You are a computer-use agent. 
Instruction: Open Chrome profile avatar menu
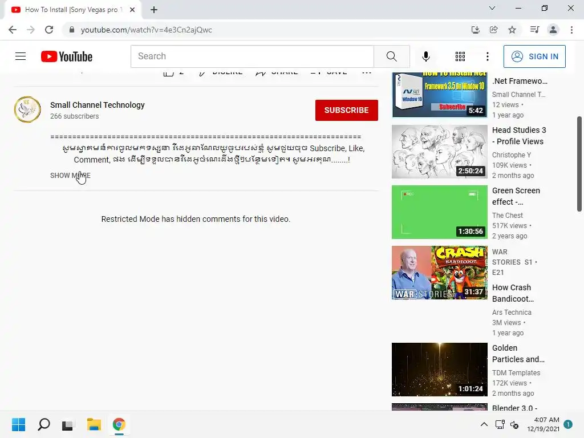(553, 30)
